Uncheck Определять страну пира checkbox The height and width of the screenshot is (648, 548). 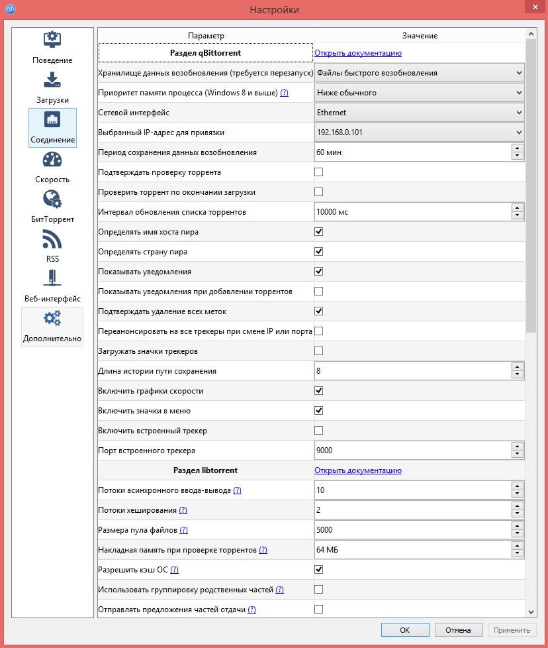[318, 252]
